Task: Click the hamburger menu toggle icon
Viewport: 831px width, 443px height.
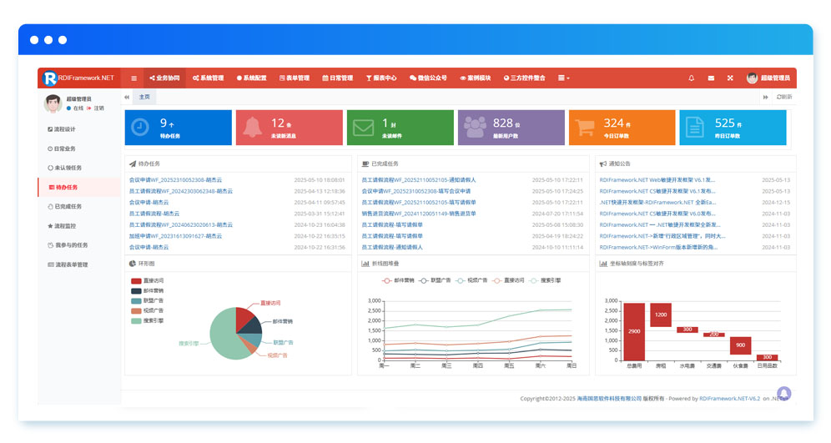Action: [133, 78]
